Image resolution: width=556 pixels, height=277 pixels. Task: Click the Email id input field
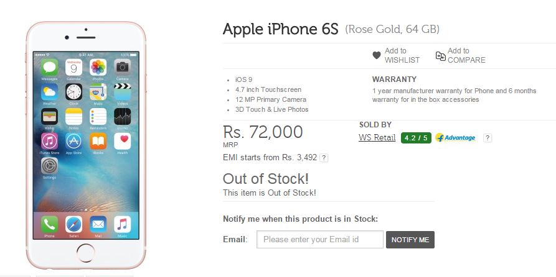[x=320, y=240]
